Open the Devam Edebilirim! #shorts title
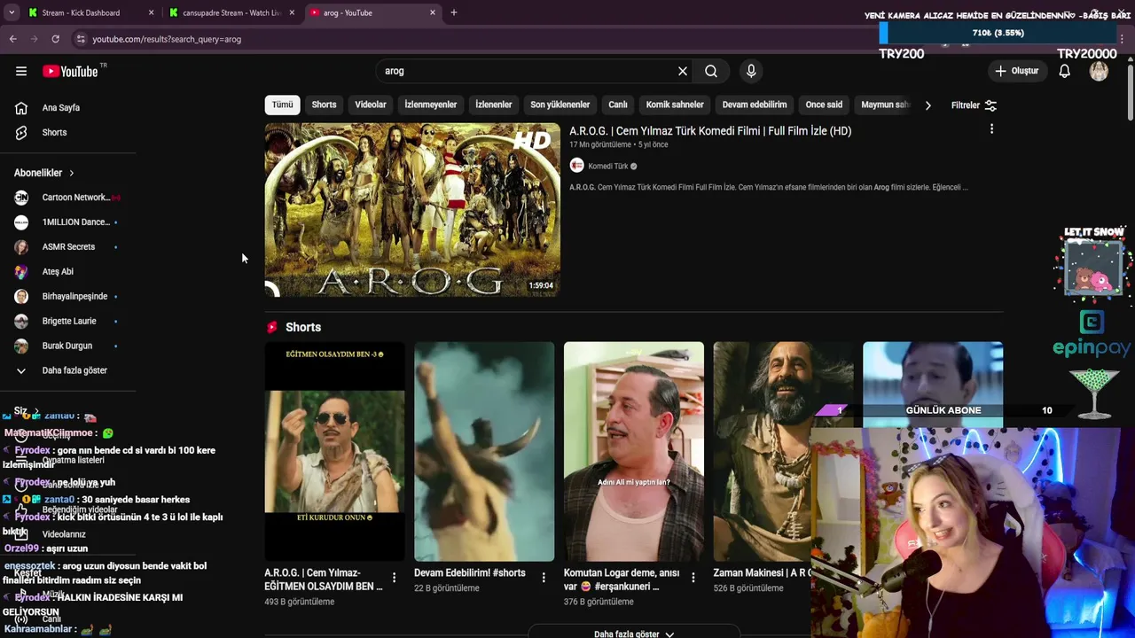 tap(470, 573)
